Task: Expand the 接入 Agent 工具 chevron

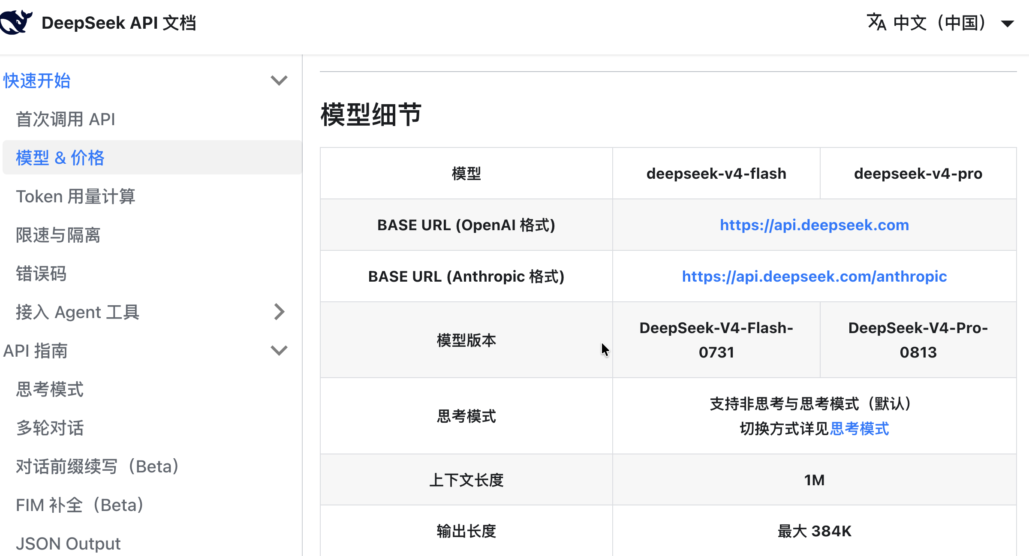Action: pyautogui.click(x=279, y=312)
